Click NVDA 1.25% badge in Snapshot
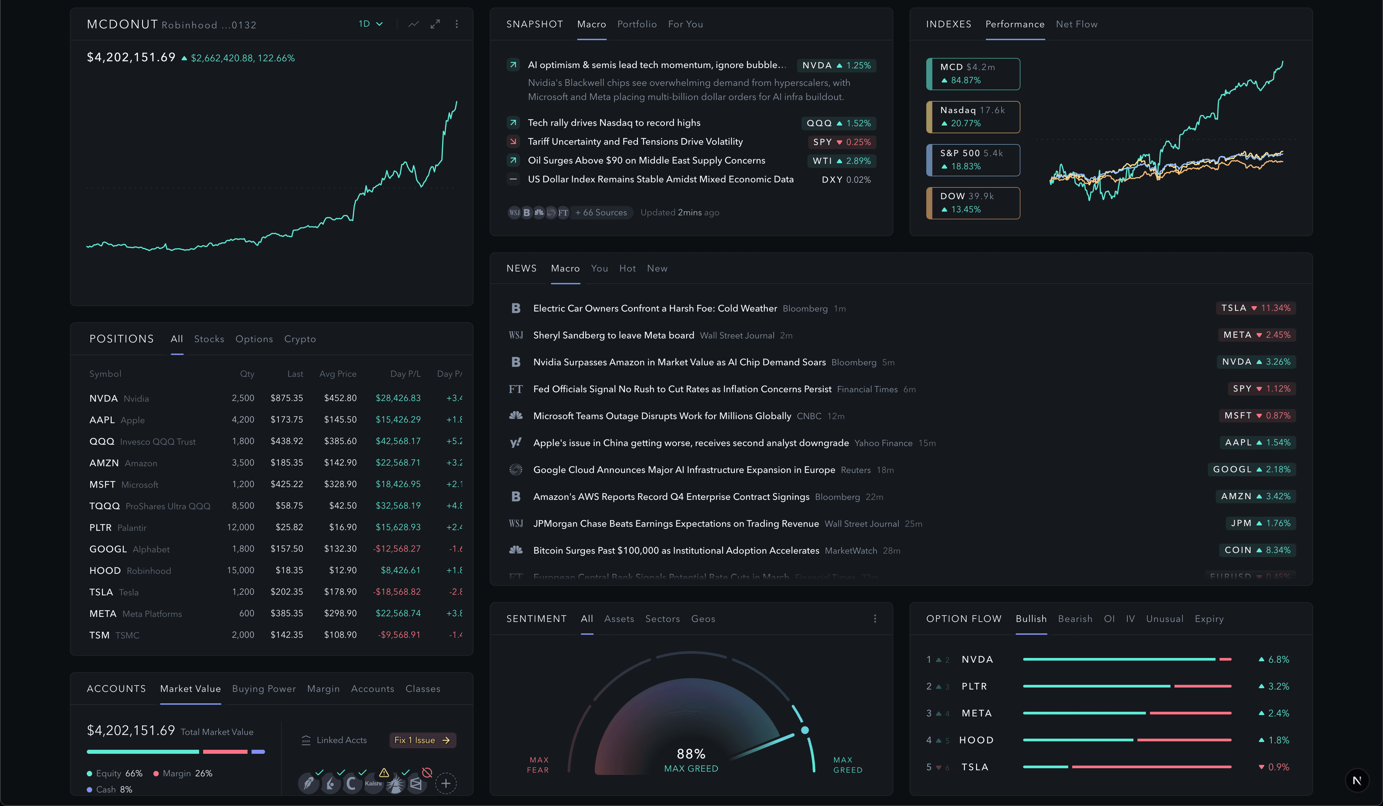This screenshot has width=1383, height=806. (x=836, y=65)
